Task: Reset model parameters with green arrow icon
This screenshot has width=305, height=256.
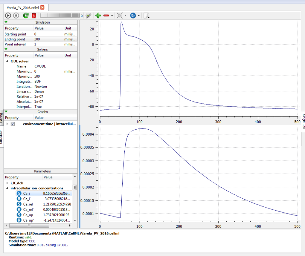Action: click(x=26, y=16)
